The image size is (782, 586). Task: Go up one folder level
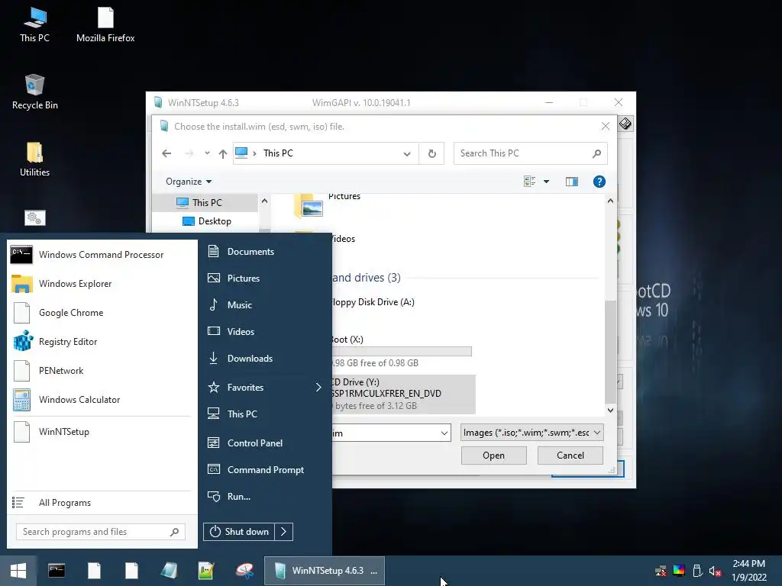coord(223,153)
